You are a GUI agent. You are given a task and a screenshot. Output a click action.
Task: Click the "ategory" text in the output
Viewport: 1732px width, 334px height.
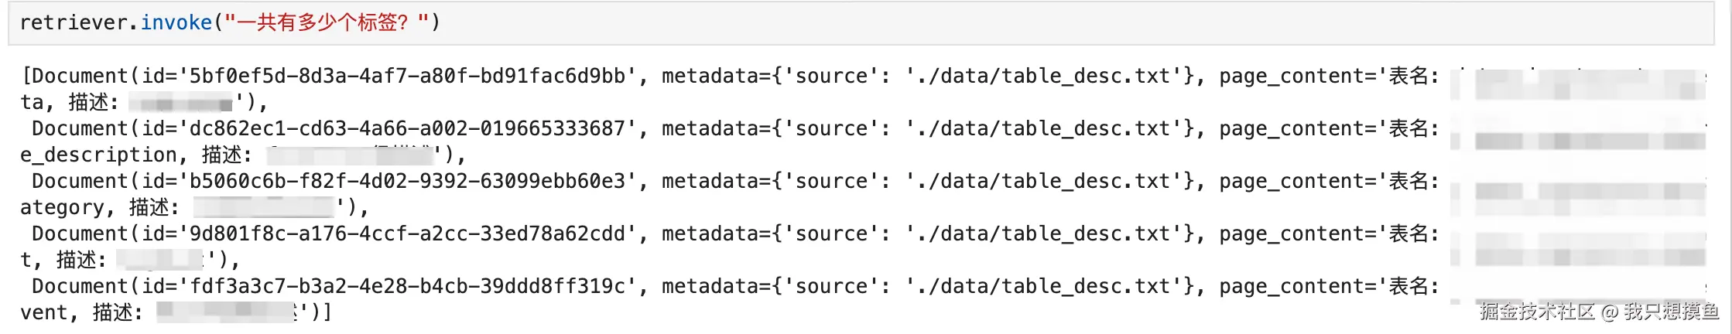point(62,207)
